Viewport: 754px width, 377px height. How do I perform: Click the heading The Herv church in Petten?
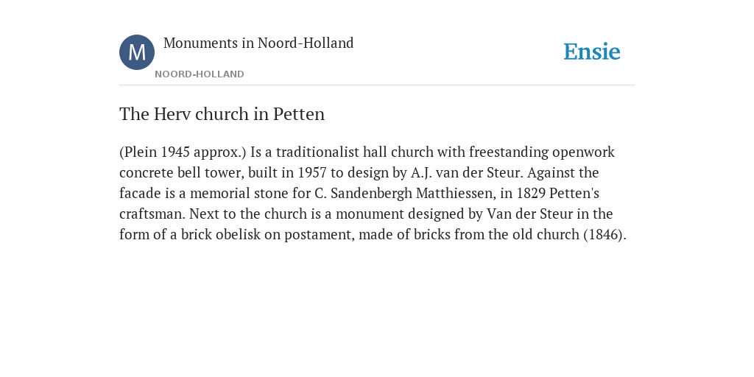coord(222,114)
